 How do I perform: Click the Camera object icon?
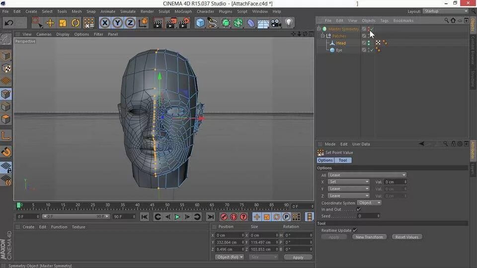[276, 23]
